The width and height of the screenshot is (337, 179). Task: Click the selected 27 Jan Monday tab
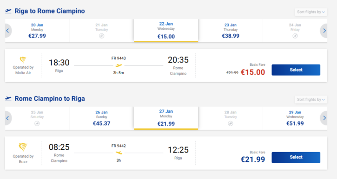pos(166,118)
